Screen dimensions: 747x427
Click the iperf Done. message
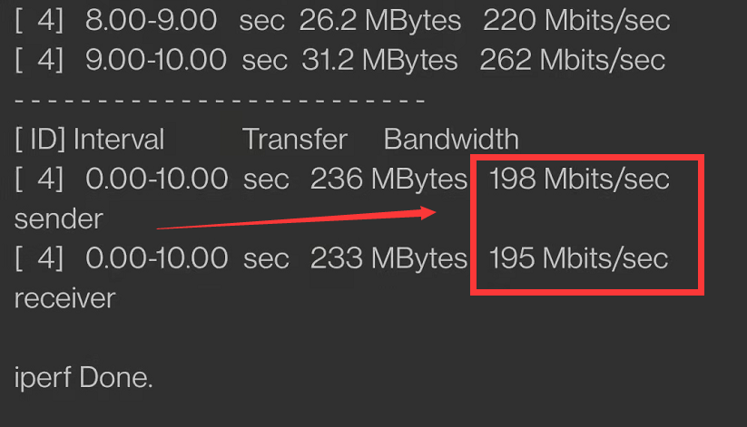tap(84, 377)
